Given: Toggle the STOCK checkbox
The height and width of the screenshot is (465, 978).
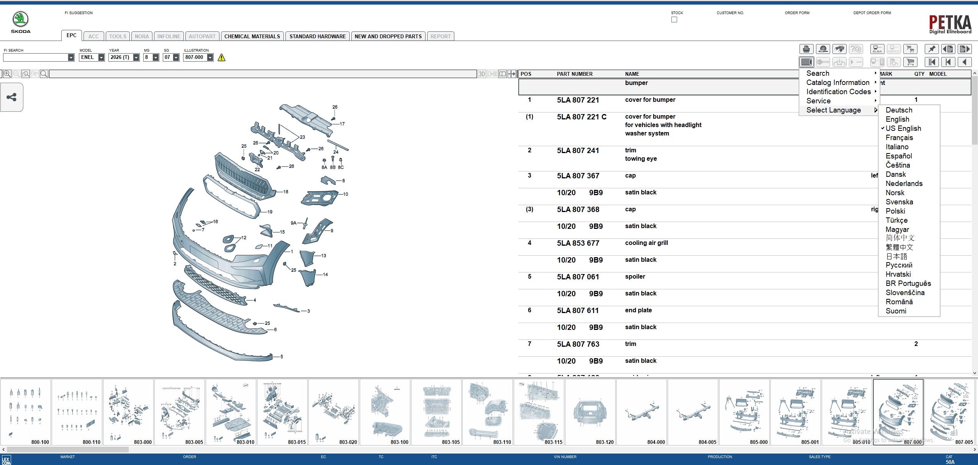Looking at the screenshot, I should pos(674,20).
